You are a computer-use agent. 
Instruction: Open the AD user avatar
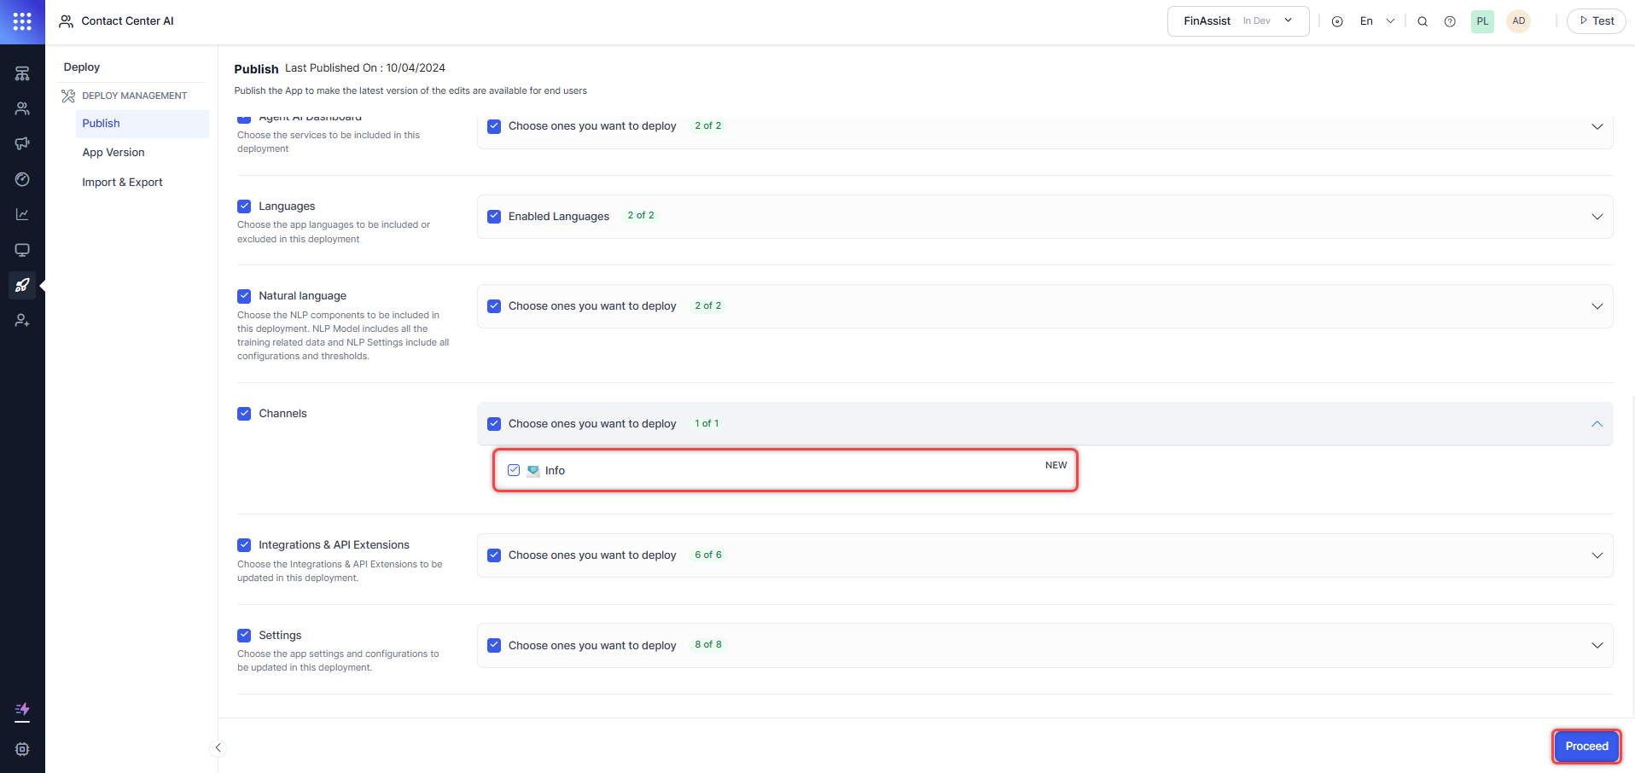coord(1518,21)
